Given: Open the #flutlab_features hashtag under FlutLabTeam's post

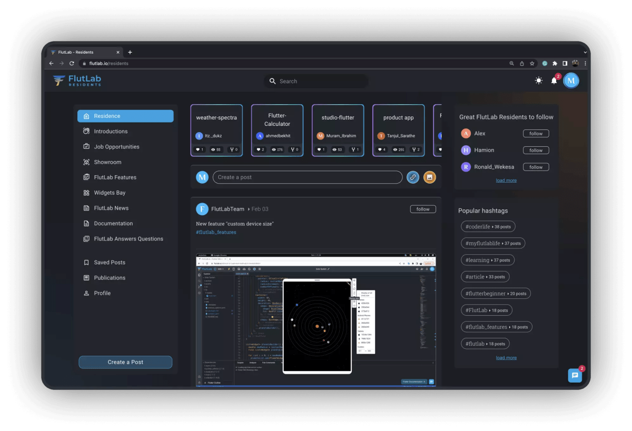Looking at the screenshot, I should coord(216,232).
